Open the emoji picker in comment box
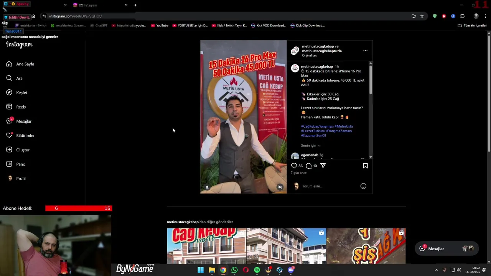The width and height of the screenshot is (491, 276). 363,186
